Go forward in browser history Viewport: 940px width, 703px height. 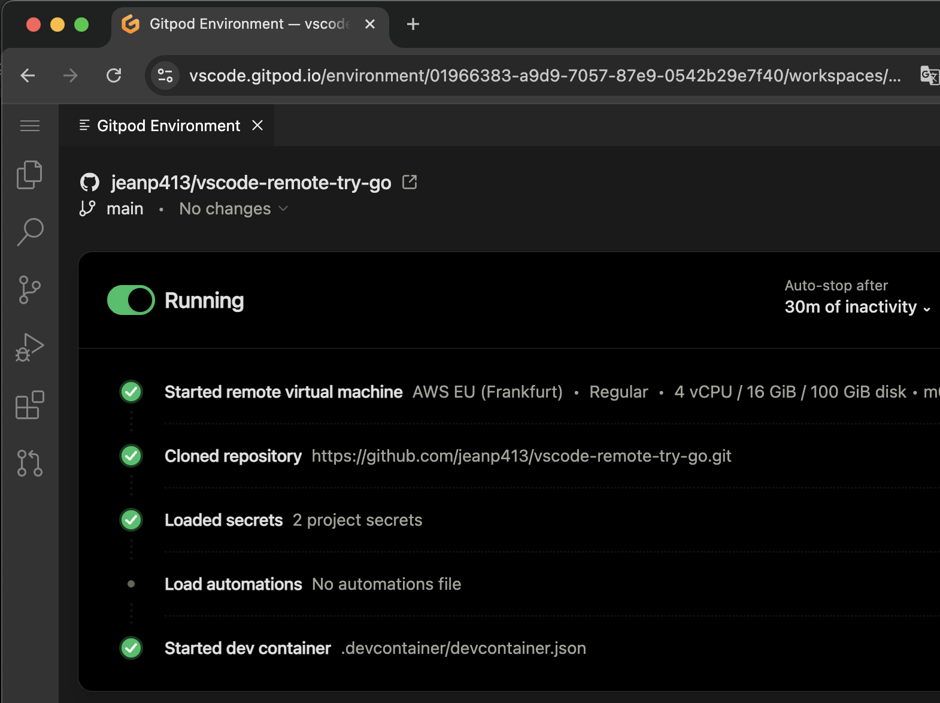click(x=70, y=75)
